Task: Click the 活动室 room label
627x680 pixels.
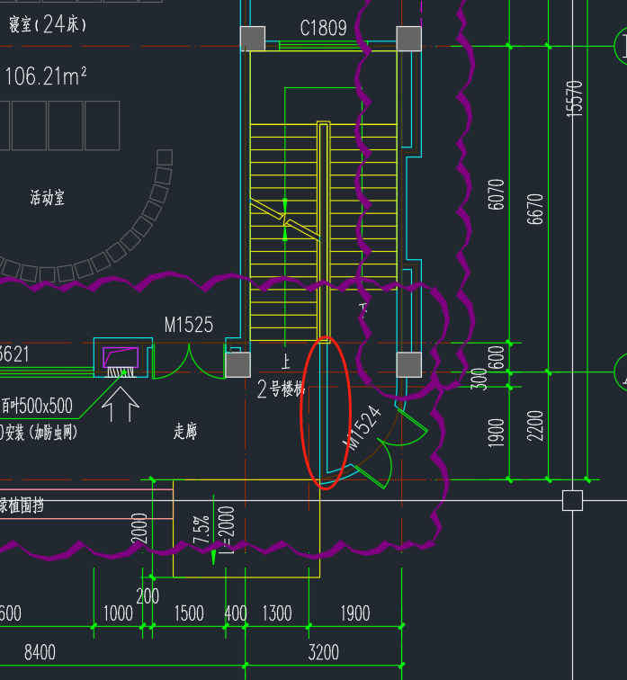Action: [48, 198]
